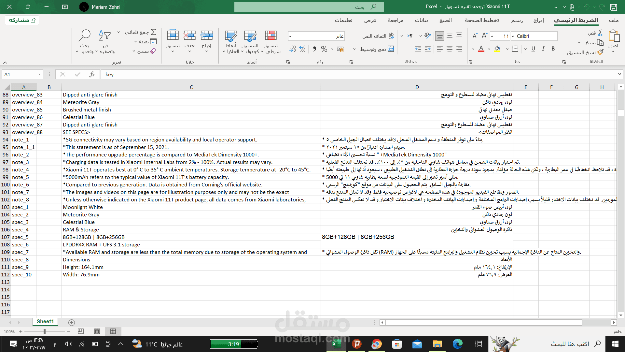Click the AutoSum sigma icon
This screenshot has height=352, width=625.
point(153,32)
